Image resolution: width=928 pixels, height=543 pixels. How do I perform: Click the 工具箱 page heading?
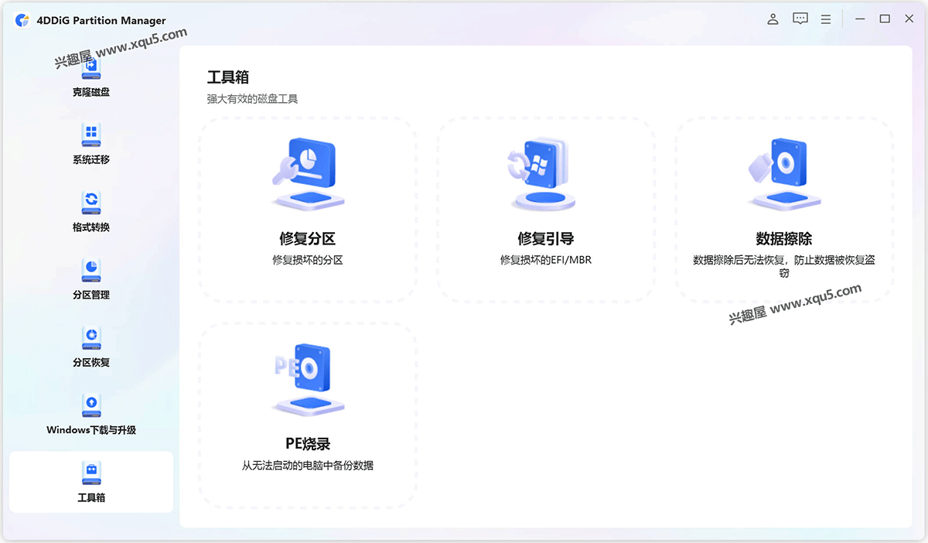228,77
